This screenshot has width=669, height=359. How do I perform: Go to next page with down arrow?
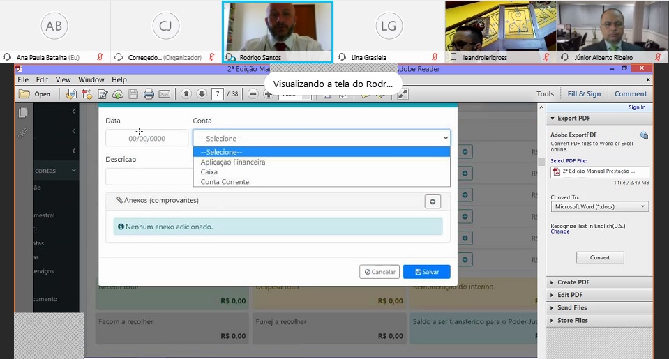tap(201, 94)
